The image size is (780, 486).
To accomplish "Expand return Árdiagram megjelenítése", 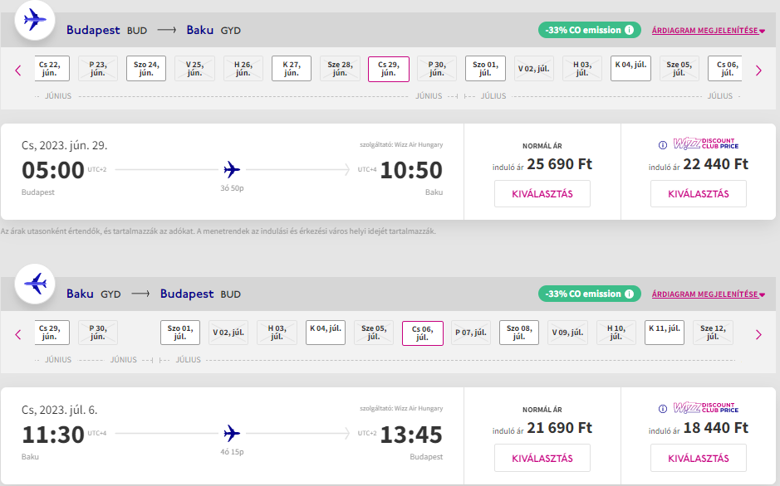I will tap(708, 294).
